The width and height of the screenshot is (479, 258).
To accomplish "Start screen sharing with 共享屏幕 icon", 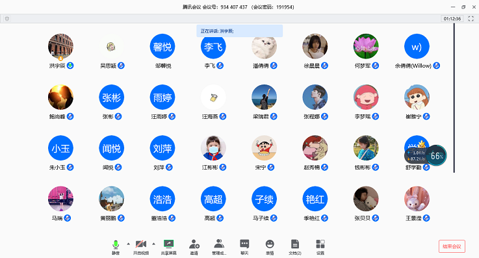I will pyautogui.click(x=168, y=247).
